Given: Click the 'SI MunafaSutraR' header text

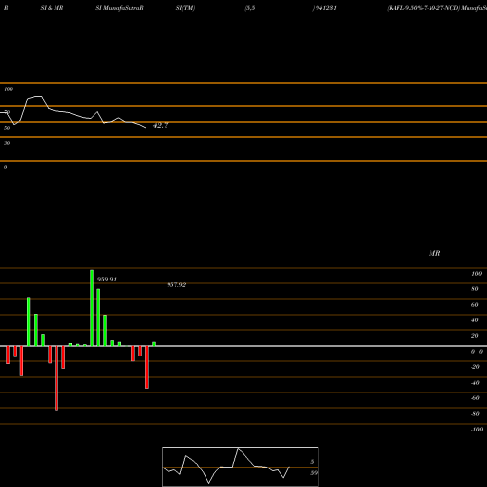Looking at the screenshot, I should (120, 8).
